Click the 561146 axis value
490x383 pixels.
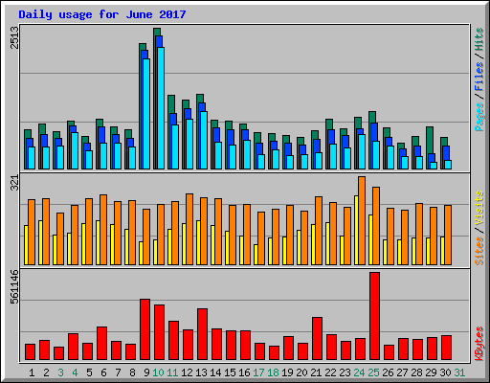point(15,287)
